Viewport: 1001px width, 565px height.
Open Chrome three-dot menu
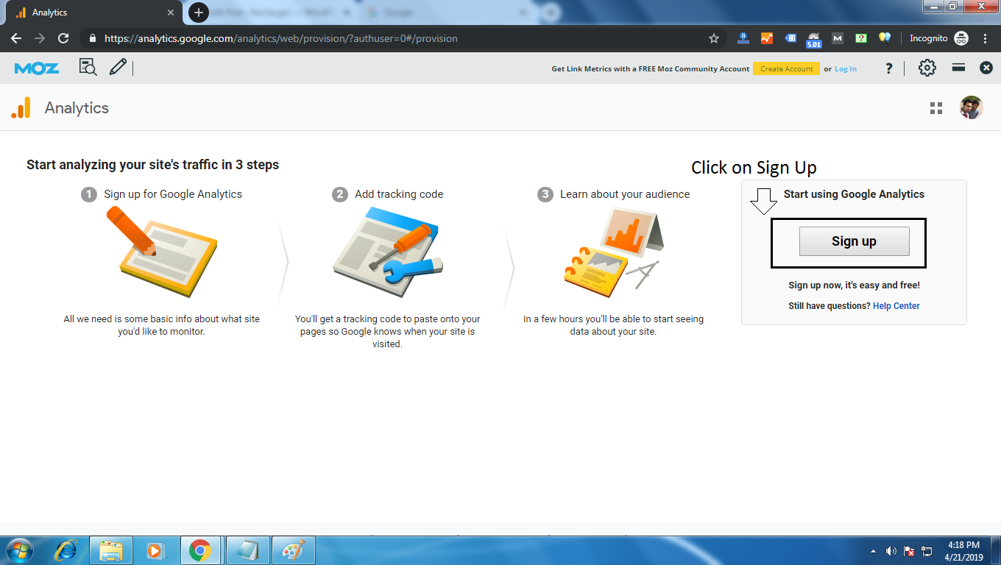click(986, 38)
